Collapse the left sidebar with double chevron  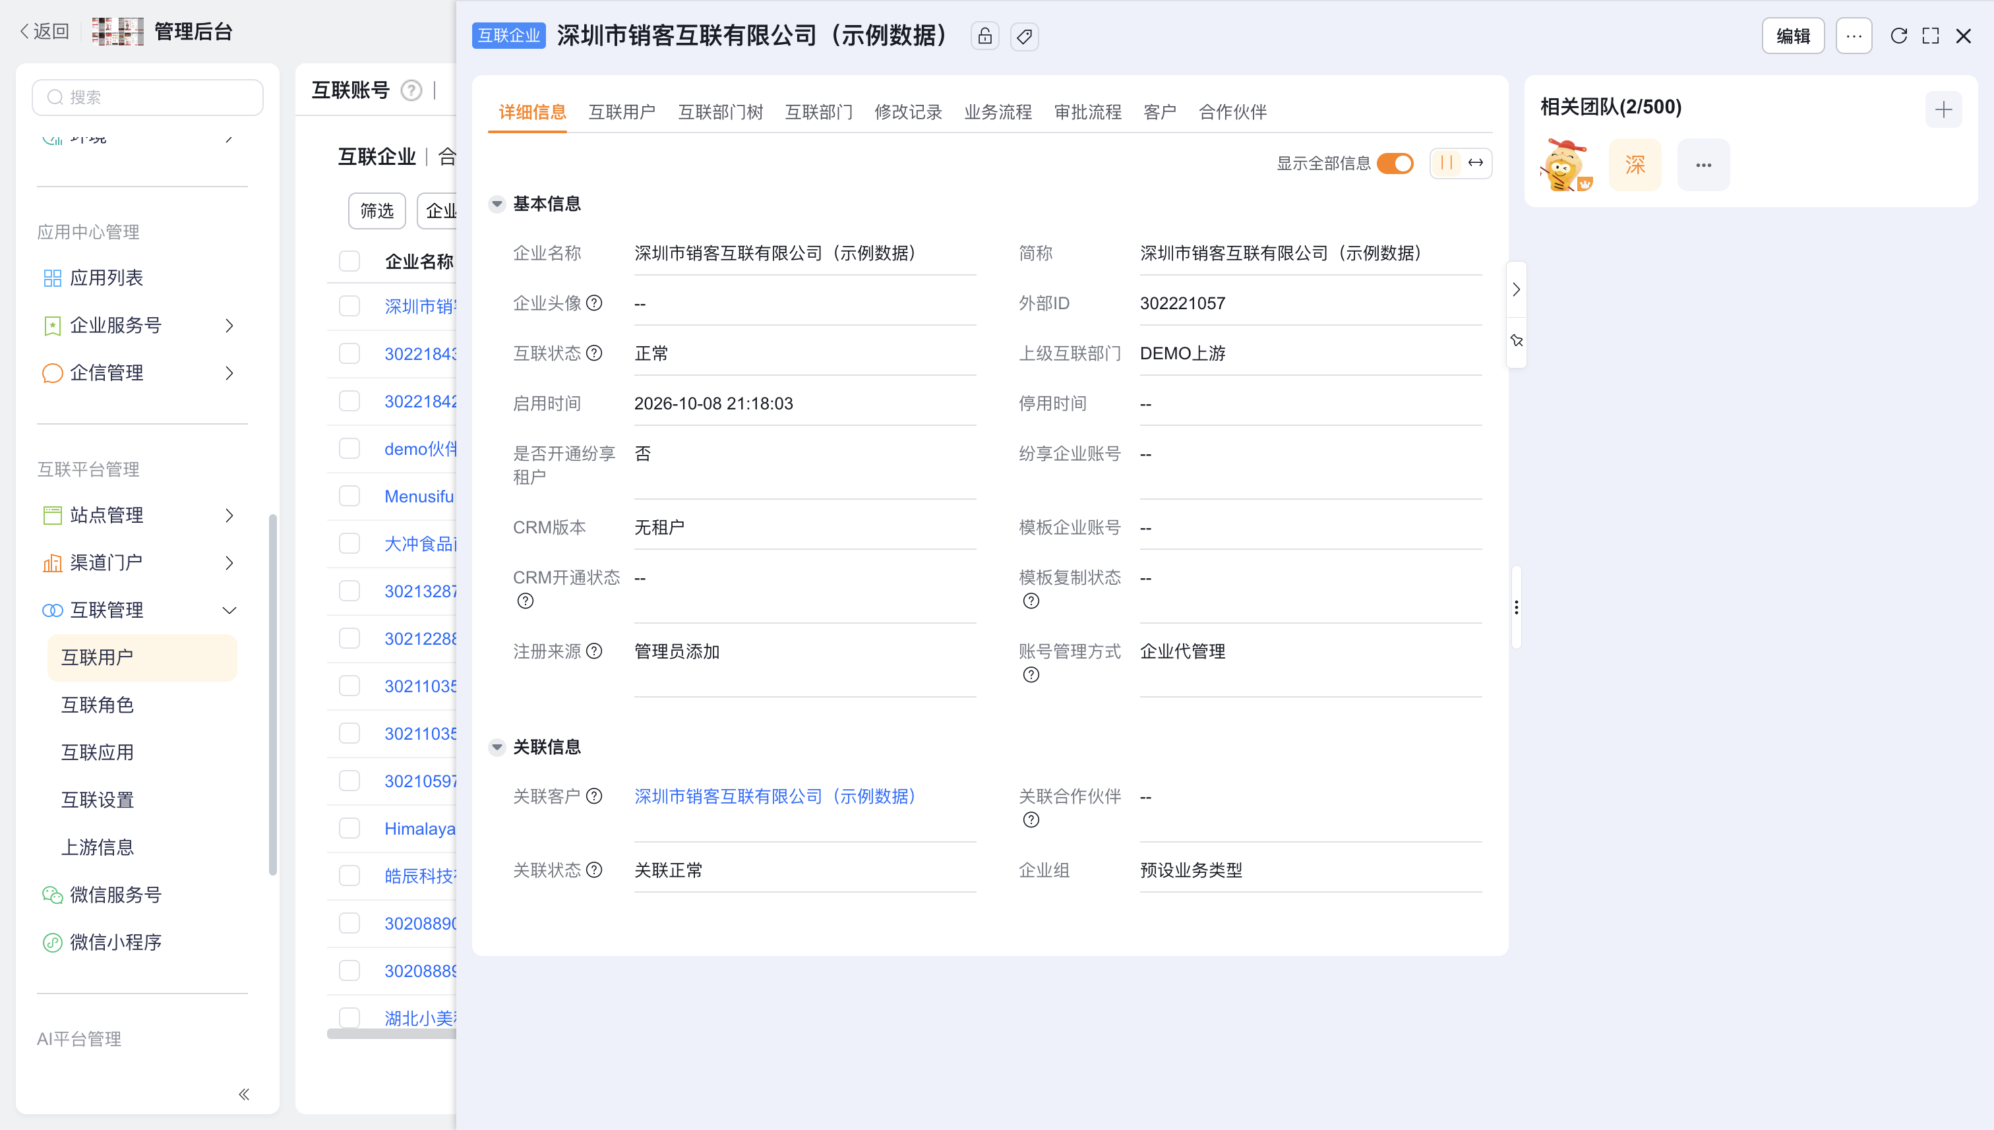coord(244,1094)
